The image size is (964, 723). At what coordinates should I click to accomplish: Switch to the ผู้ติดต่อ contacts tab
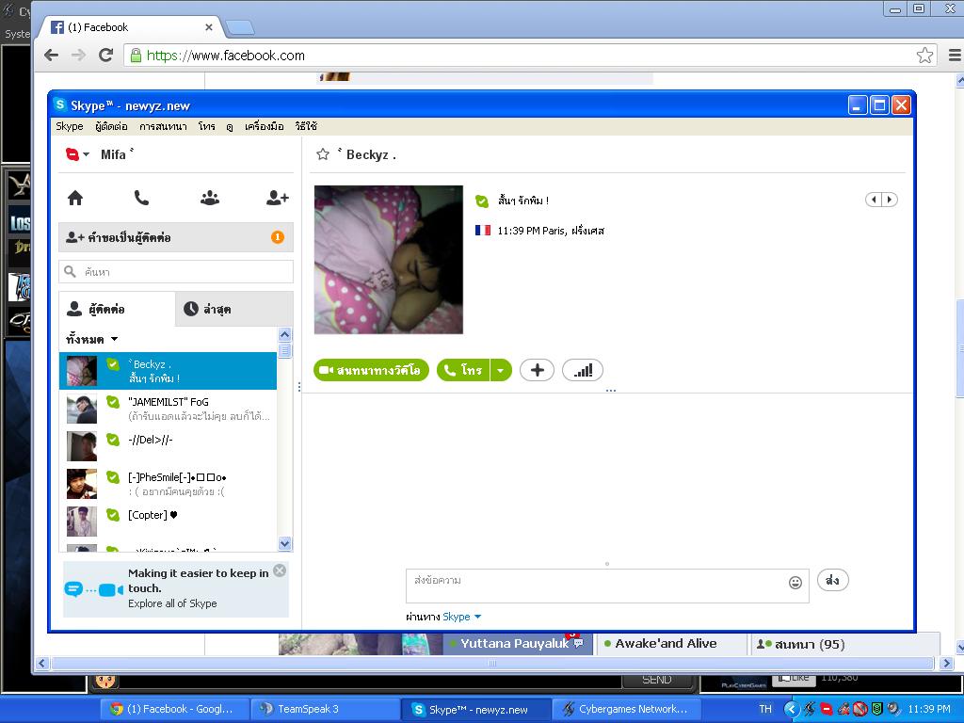pos(117,309)
